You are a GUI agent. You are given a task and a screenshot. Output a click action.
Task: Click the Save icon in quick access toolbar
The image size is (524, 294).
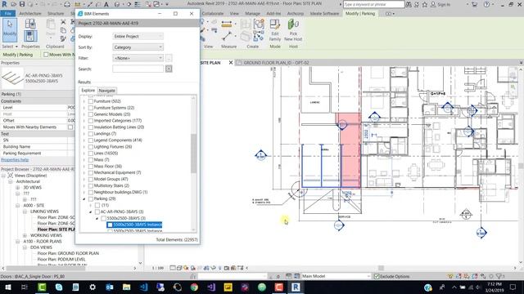pos(22,4)
